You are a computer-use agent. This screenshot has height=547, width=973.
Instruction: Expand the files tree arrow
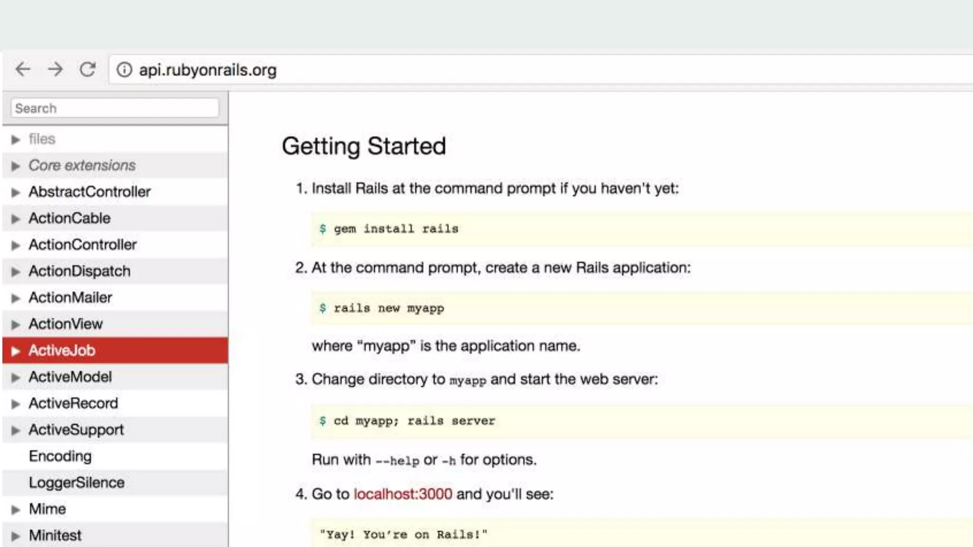click(x=16, y=139)
